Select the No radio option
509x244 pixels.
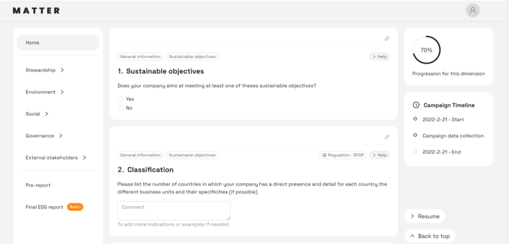(120, 108)
